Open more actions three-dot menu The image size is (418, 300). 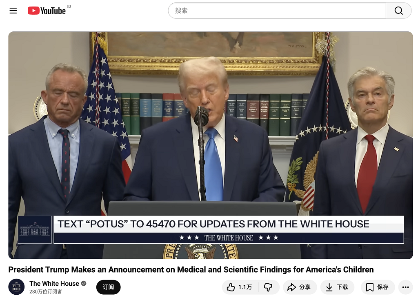pyautogui.click(x=405, y=287)
